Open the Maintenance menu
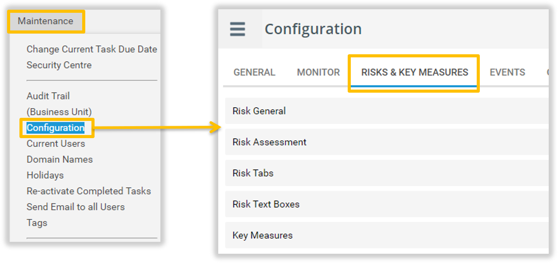 point(46,21)
